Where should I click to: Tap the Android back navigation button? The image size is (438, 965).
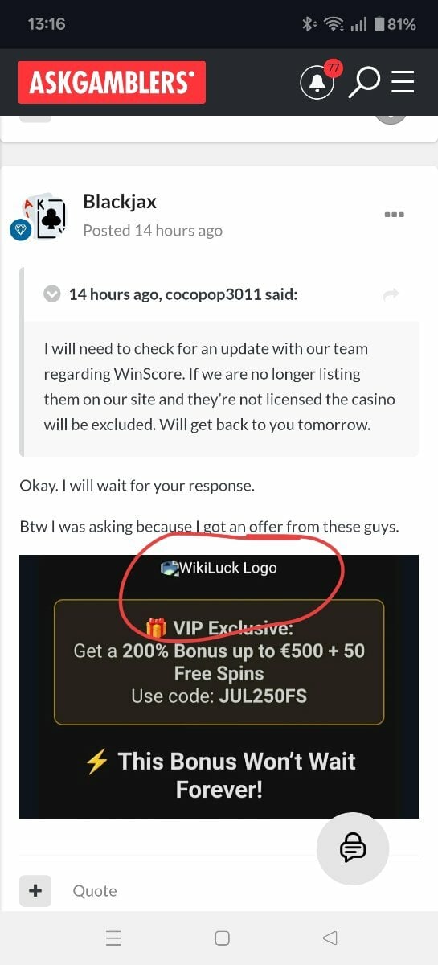[x=330, y=938]
